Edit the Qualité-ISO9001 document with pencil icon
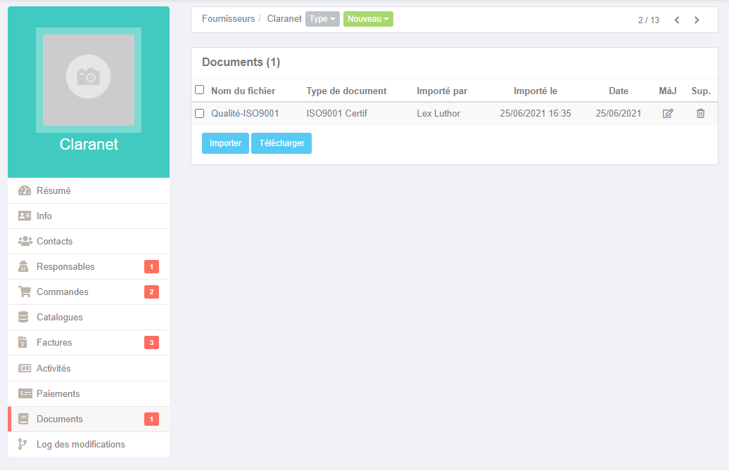Image resolution: width=729 pixels, height=470 pixels. click(x=668, y=113)
